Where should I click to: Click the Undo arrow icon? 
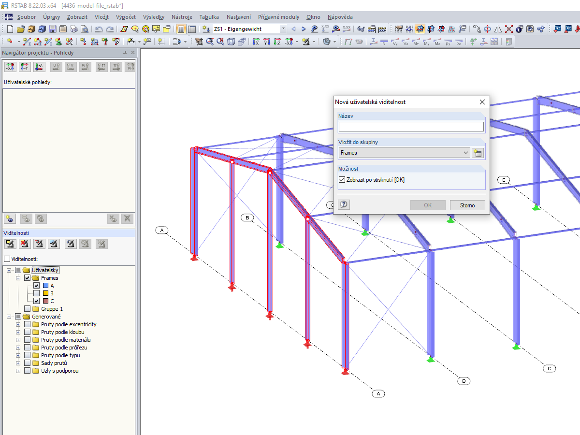point(99,29)
